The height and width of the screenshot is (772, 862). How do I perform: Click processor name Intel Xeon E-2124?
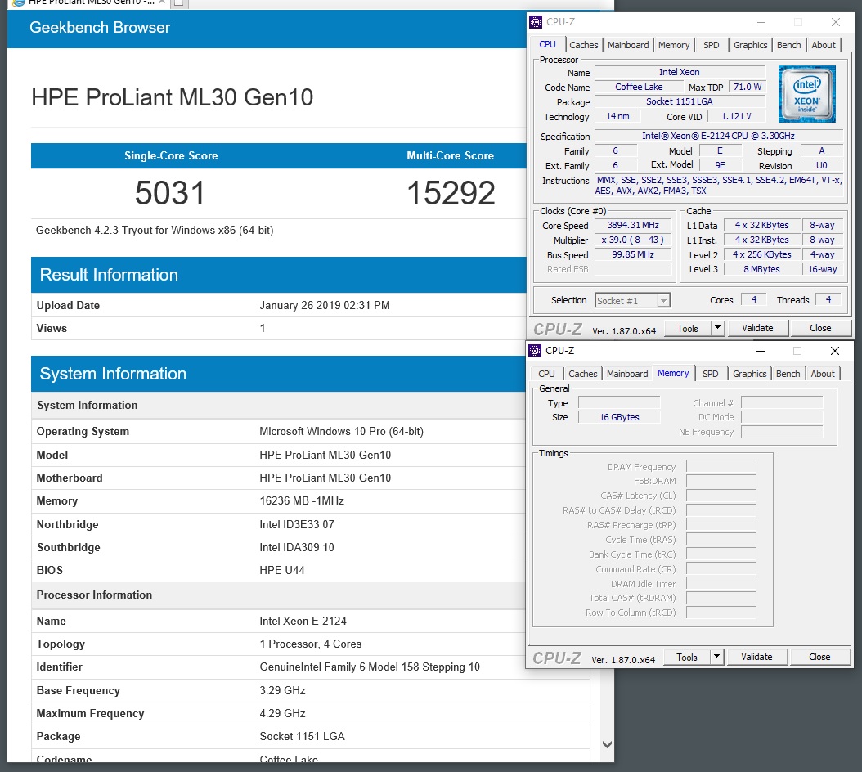tap(303, 622)
